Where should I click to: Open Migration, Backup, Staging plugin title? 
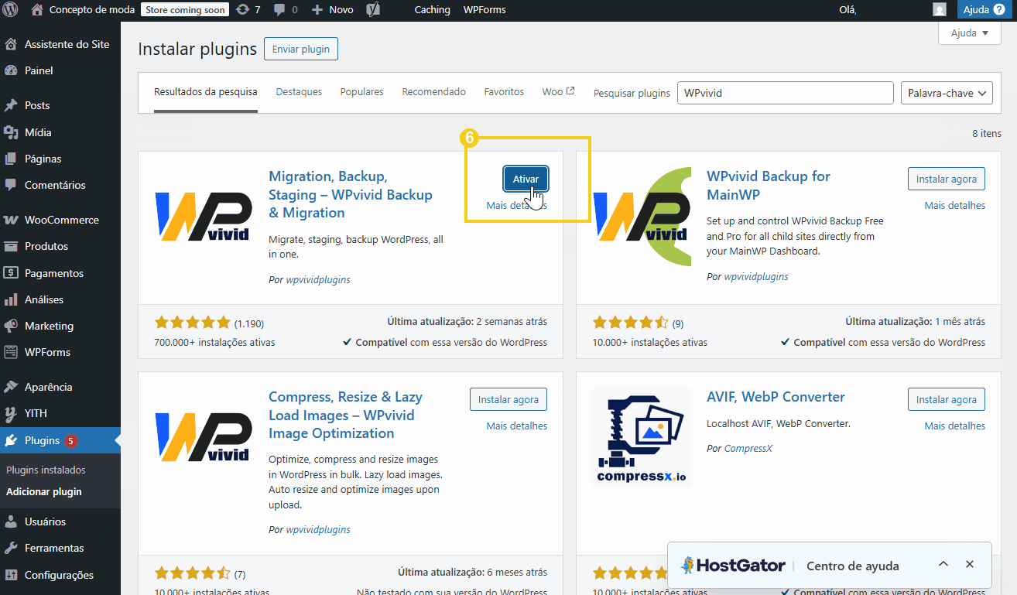(351, 194)
